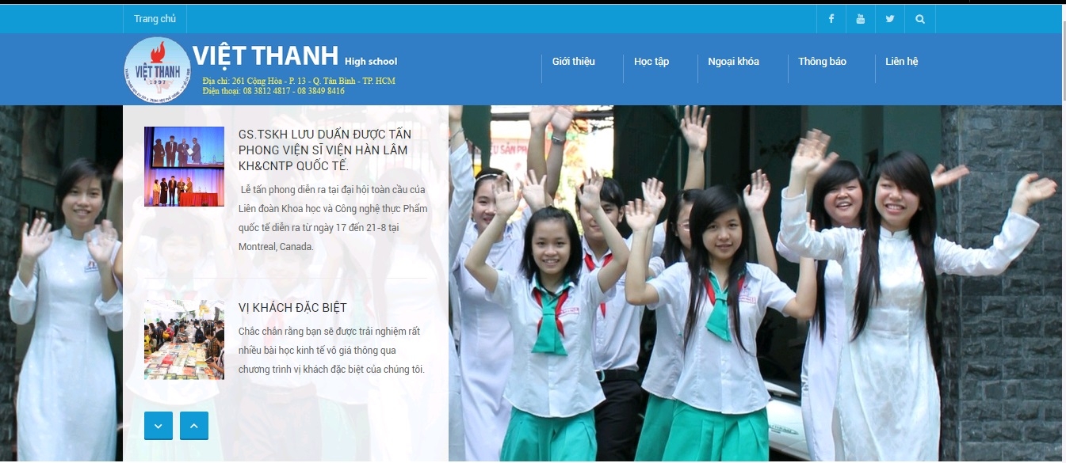Viewport: 1066px width, 463px height.
Task: Show next news with down arrow button
Action: click(x=158, y=426)
